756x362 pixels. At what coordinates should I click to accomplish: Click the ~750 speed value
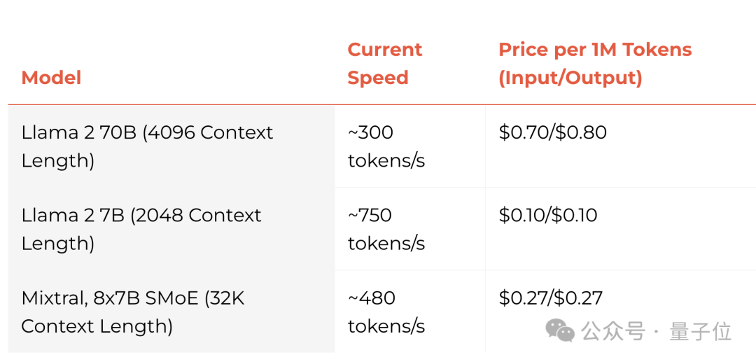370,215
